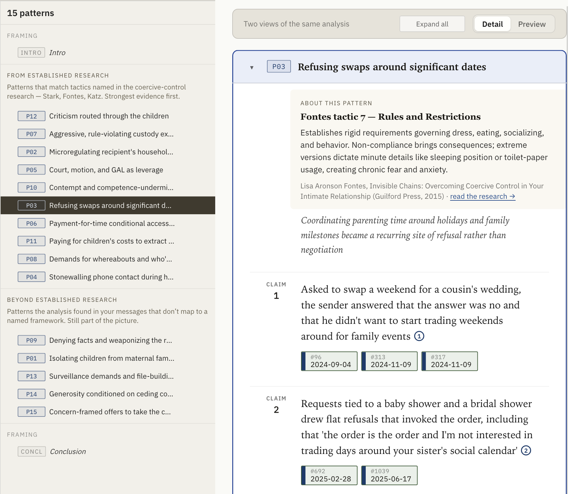
Task: Collapse the P03 pattern disclosure triangle
Action: point(252,67)
